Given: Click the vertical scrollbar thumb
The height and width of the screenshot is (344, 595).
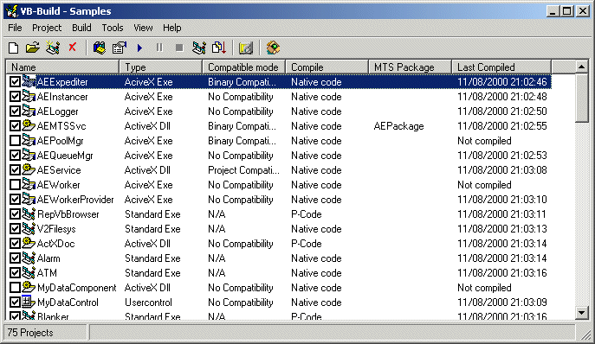Looking at the screenshot, I should 581,98.
